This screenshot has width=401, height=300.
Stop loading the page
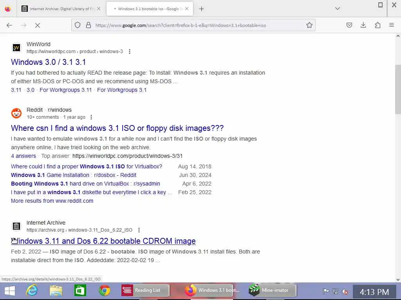[38, 25]
